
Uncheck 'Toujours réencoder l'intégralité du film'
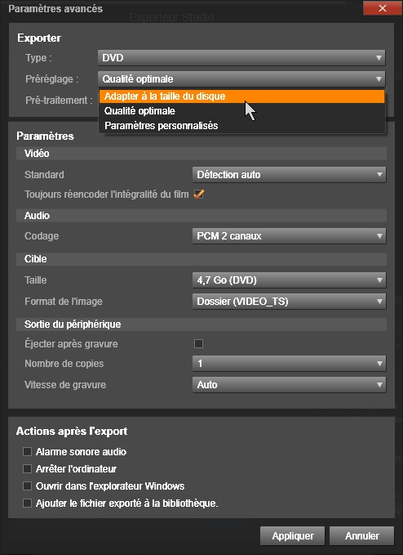click(198, 195)
